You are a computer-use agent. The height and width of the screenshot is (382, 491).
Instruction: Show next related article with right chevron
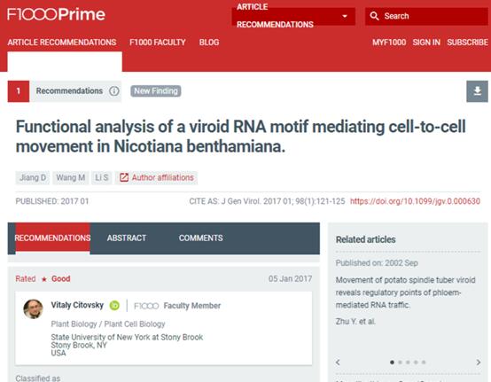click(x=479, y=363)
